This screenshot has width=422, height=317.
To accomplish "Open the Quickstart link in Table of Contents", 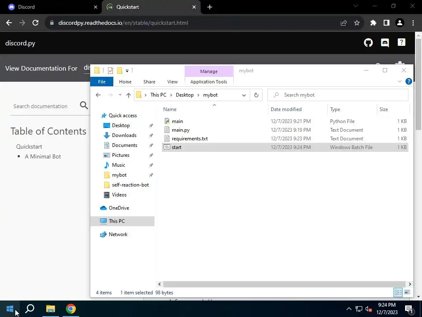I will click(x=29, y=147).
